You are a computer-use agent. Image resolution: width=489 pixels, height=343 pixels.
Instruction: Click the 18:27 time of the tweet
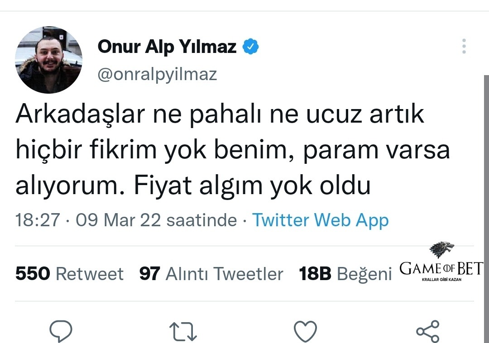(x=38, y=220)
